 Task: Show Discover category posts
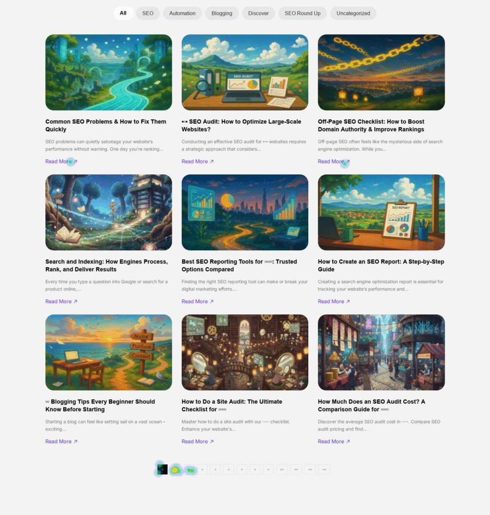[258, 13]
